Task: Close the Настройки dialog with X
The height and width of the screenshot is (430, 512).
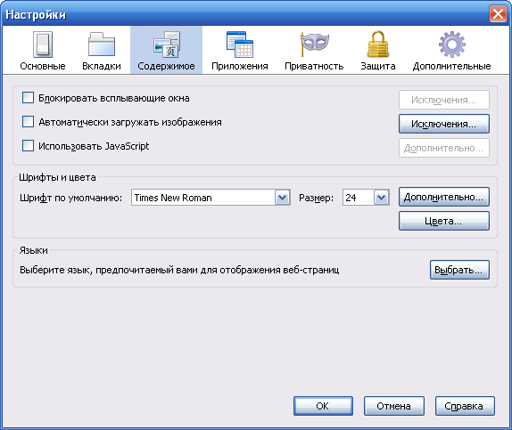Action: pos(498,14)
